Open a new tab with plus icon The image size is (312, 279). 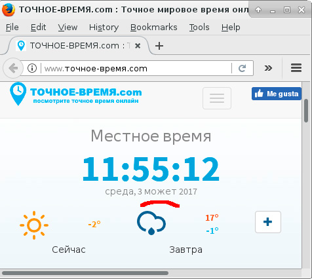coord(159,46)
